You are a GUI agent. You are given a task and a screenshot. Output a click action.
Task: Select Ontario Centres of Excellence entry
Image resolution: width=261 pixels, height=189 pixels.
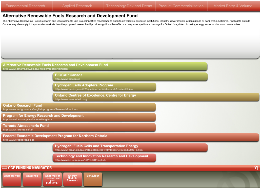pos(156,97)
